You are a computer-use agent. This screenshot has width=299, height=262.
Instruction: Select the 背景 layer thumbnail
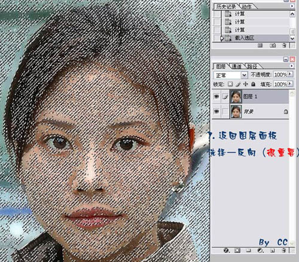click(236, 111)
